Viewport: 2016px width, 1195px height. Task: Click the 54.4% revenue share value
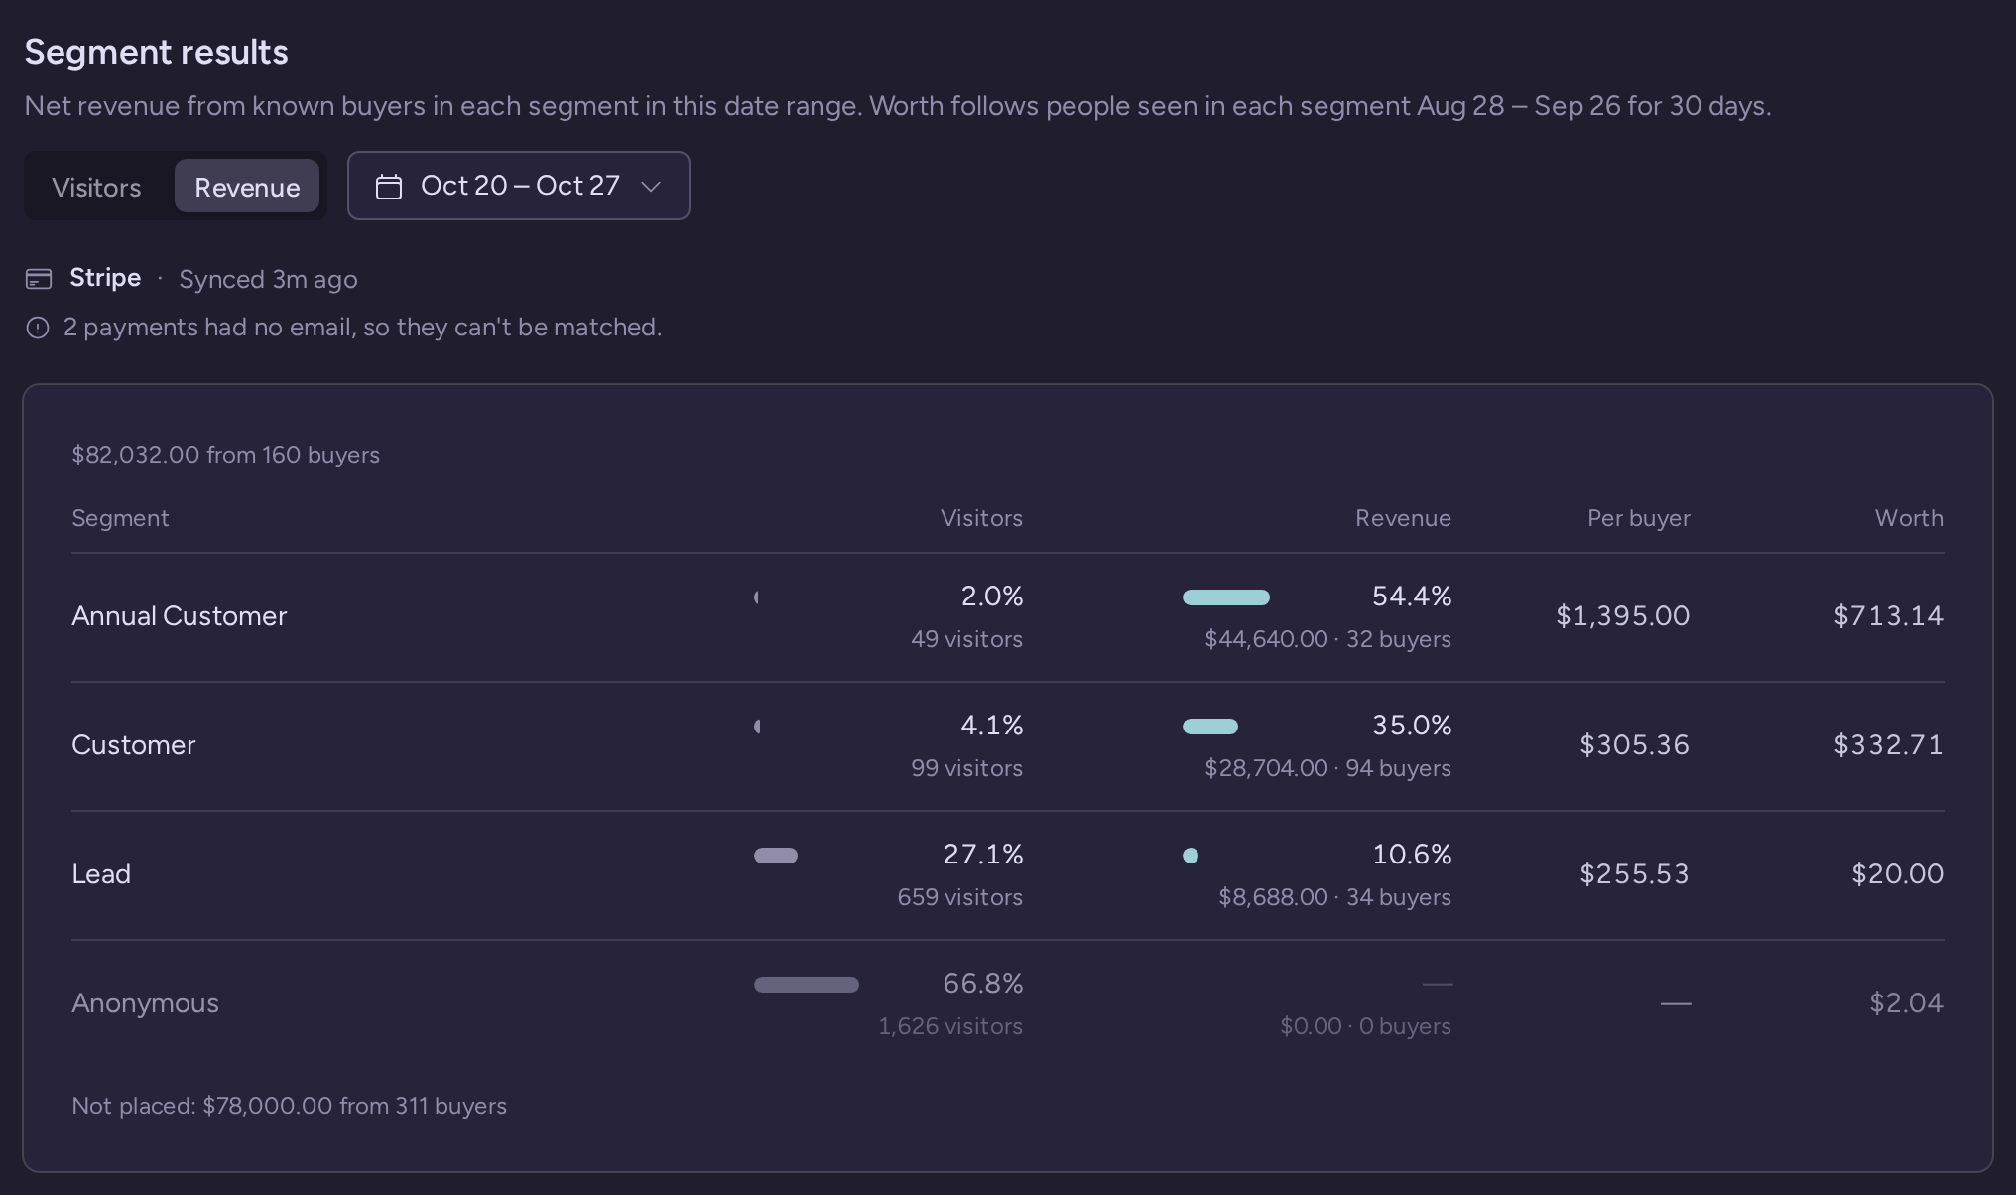coord(1412,597)
